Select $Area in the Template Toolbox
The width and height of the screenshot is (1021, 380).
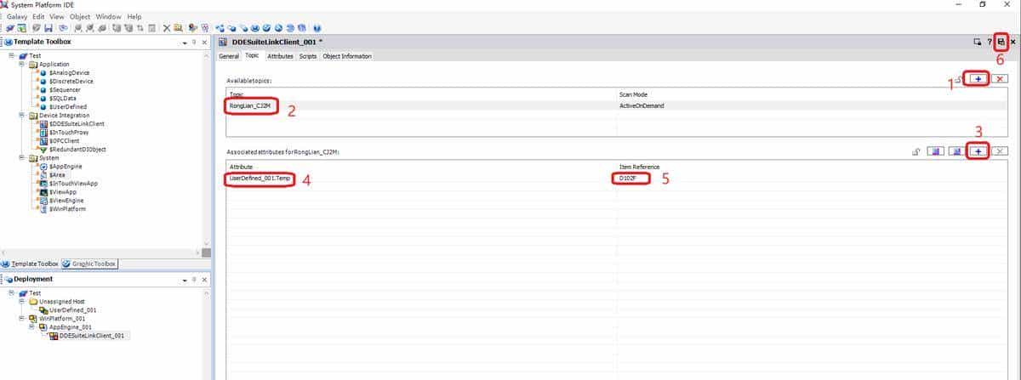coord(57,175)
